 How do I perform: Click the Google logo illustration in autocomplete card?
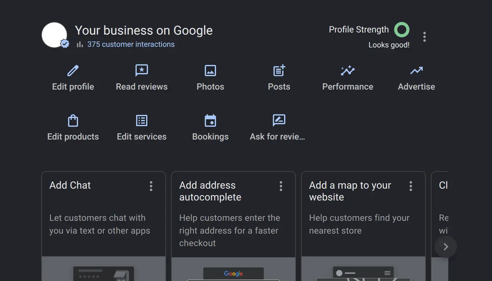pos(233,274)
